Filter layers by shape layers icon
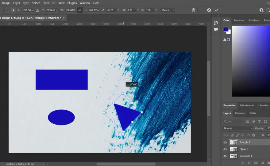The image size is (270, 166). point(265,121)
